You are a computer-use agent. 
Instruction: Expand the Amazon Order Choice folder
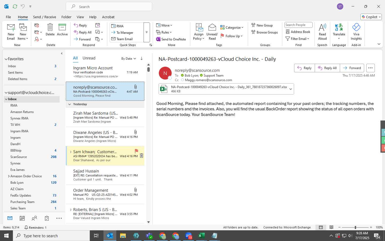(x=9, y=176)
